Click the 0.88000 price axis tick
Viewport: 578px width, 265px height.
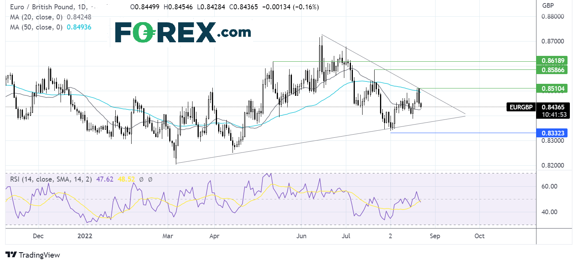(x=552, y=17)
